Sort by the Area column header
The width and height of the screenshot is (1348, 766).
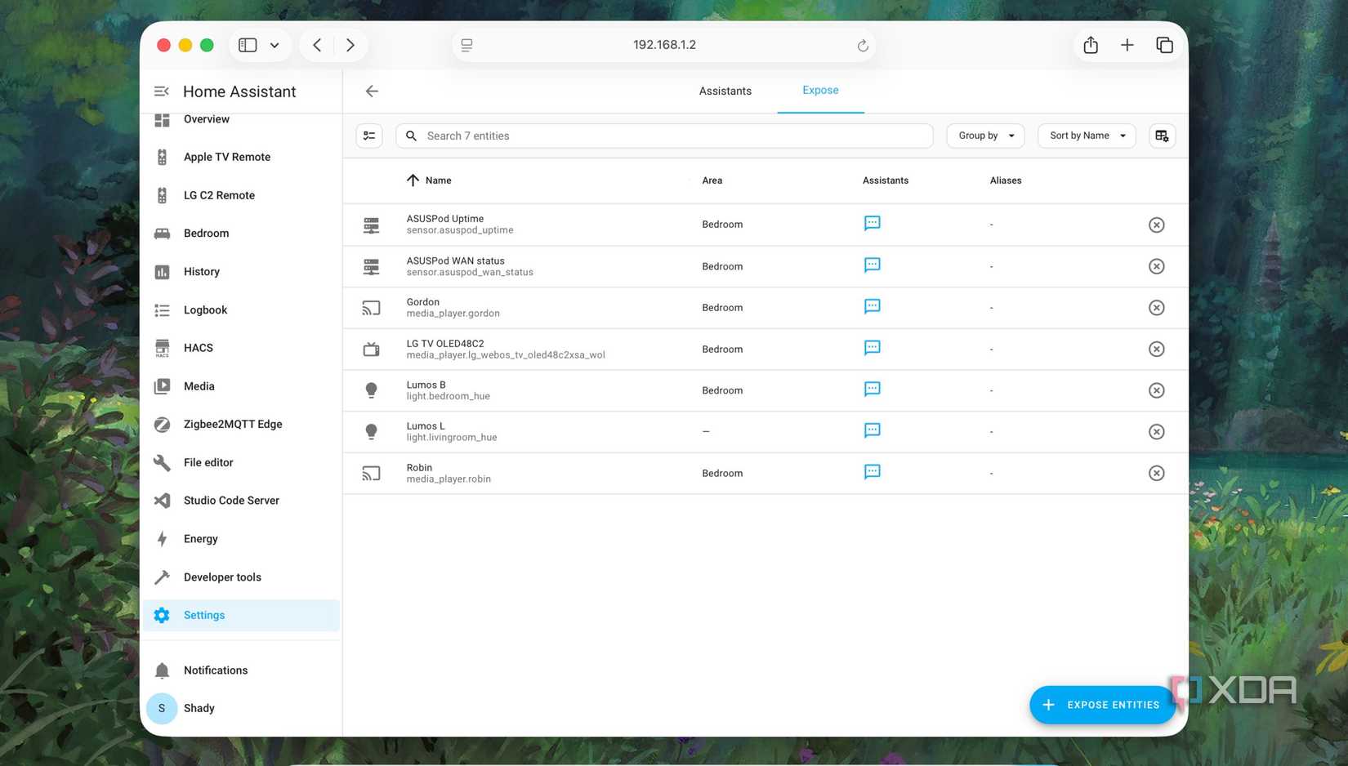point(712,180)
